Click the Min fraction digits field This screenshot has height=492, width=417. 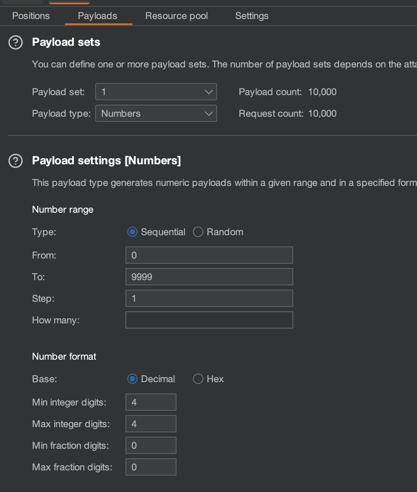(x=151, y=445)
